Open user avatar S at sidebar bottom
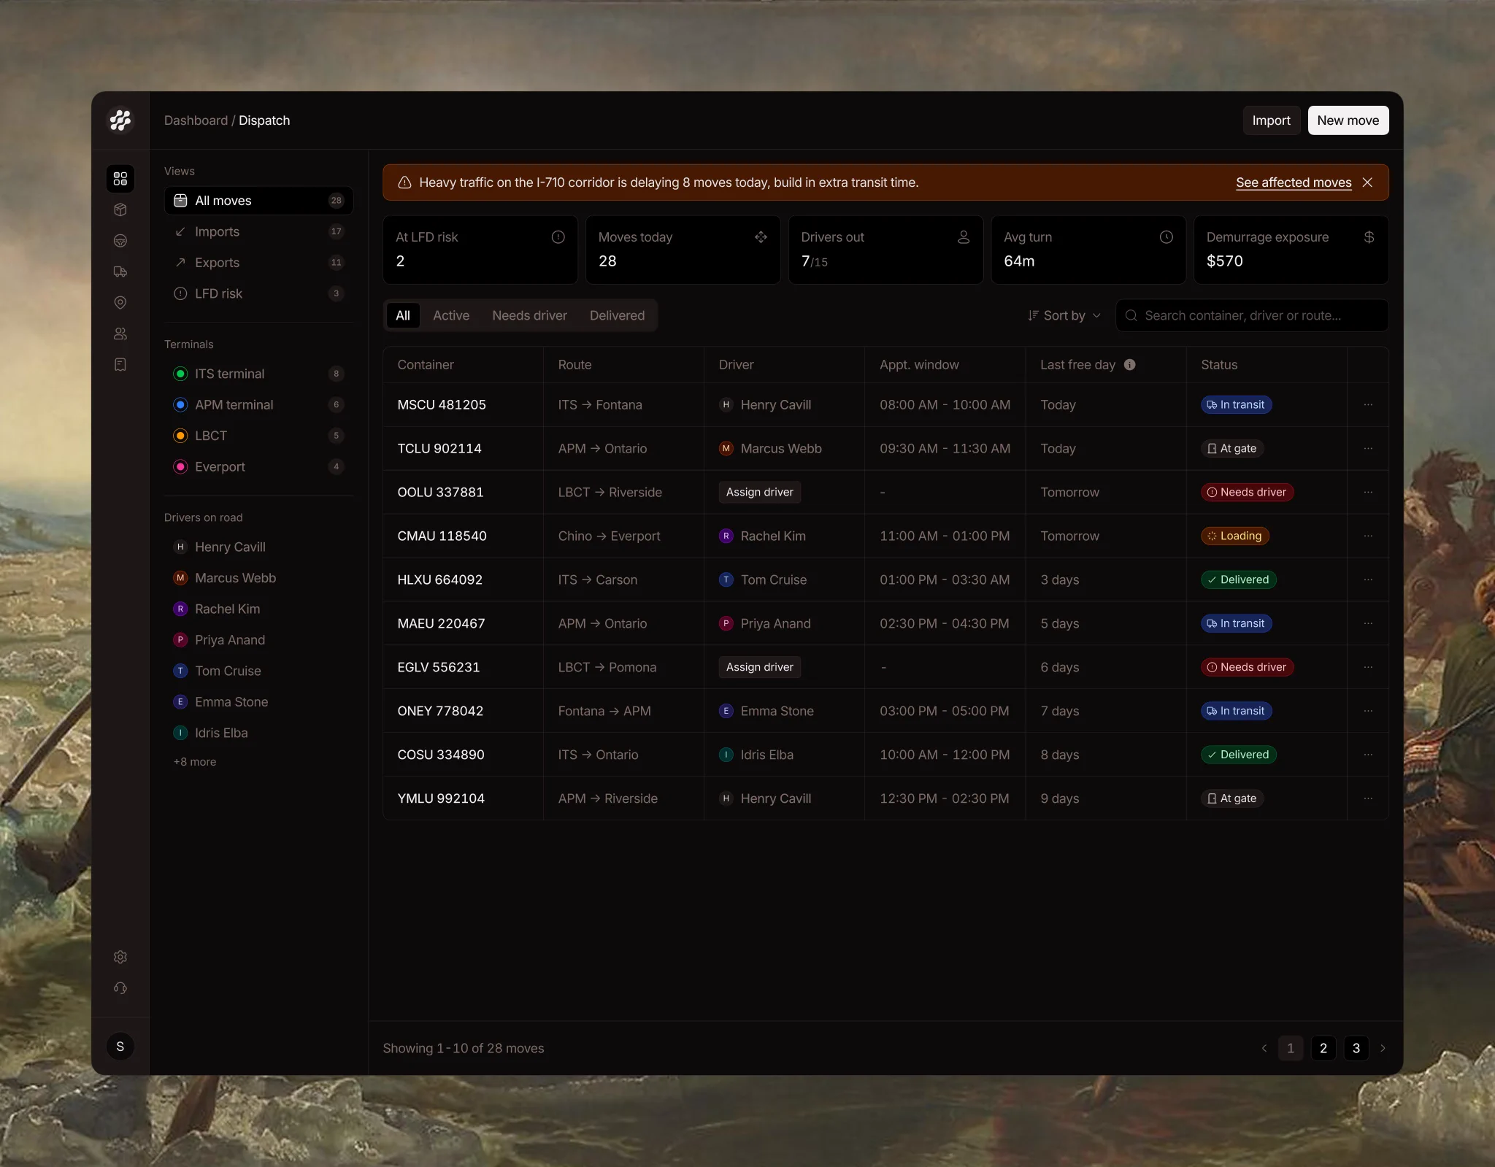 (x=120, y=1047)
